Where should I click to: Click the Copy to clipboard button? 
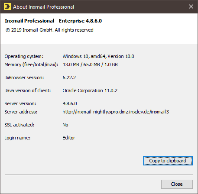(x=168, y=161)
